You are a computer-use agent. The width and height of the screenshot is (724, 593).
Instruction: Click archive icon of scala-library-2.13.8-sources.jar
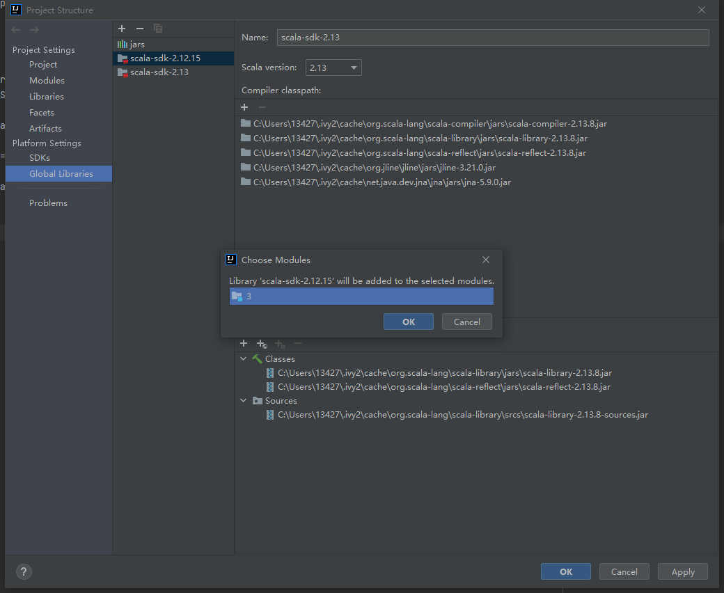270,415
